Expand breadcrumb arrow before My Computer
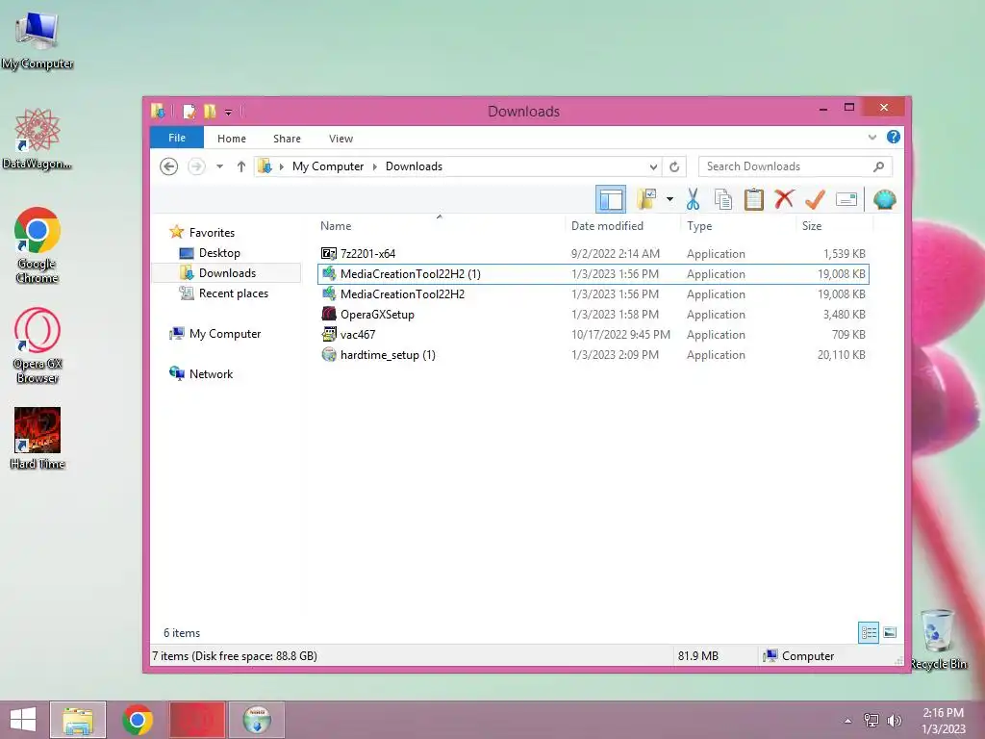The image size is (985, 739). click(x=282, y=166)
